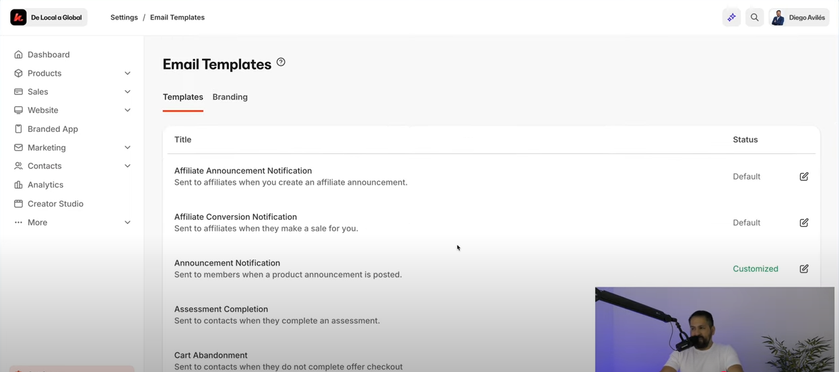Click the De Local a Global site name
The width and height of the screenshot is (839, 372).
point(57,17)
